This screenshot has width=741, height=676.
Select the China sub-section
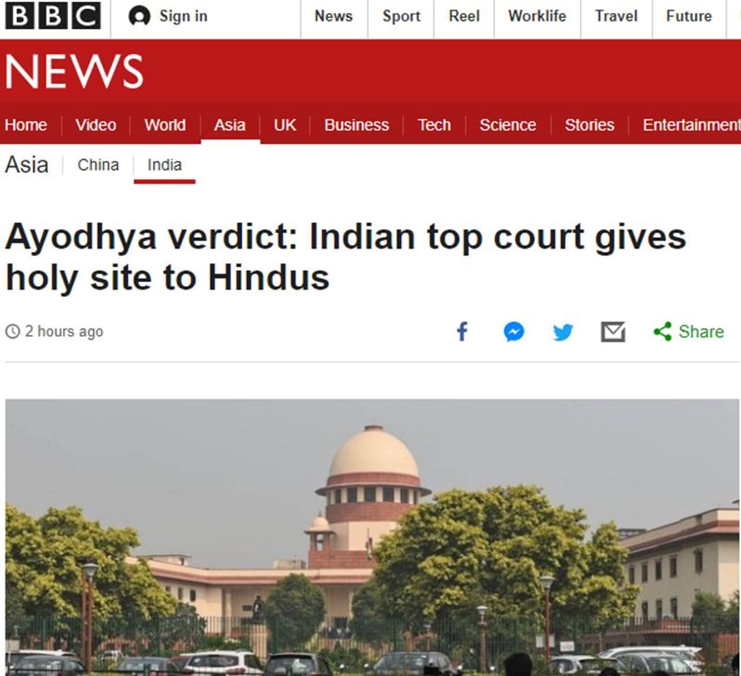click(98, 165)
